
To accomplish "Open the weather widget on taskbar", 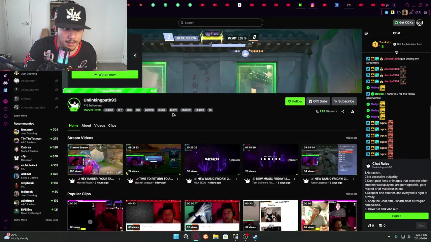I will (16, 237).
